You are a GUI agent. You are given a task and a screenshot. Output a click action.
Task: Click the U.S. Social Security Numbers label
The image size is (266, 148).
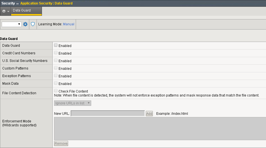pos(25,61)
